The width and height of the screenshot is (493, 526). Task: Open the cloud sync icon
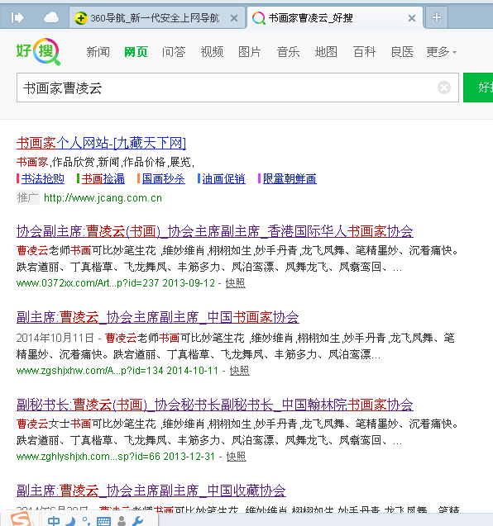(51, 17)
